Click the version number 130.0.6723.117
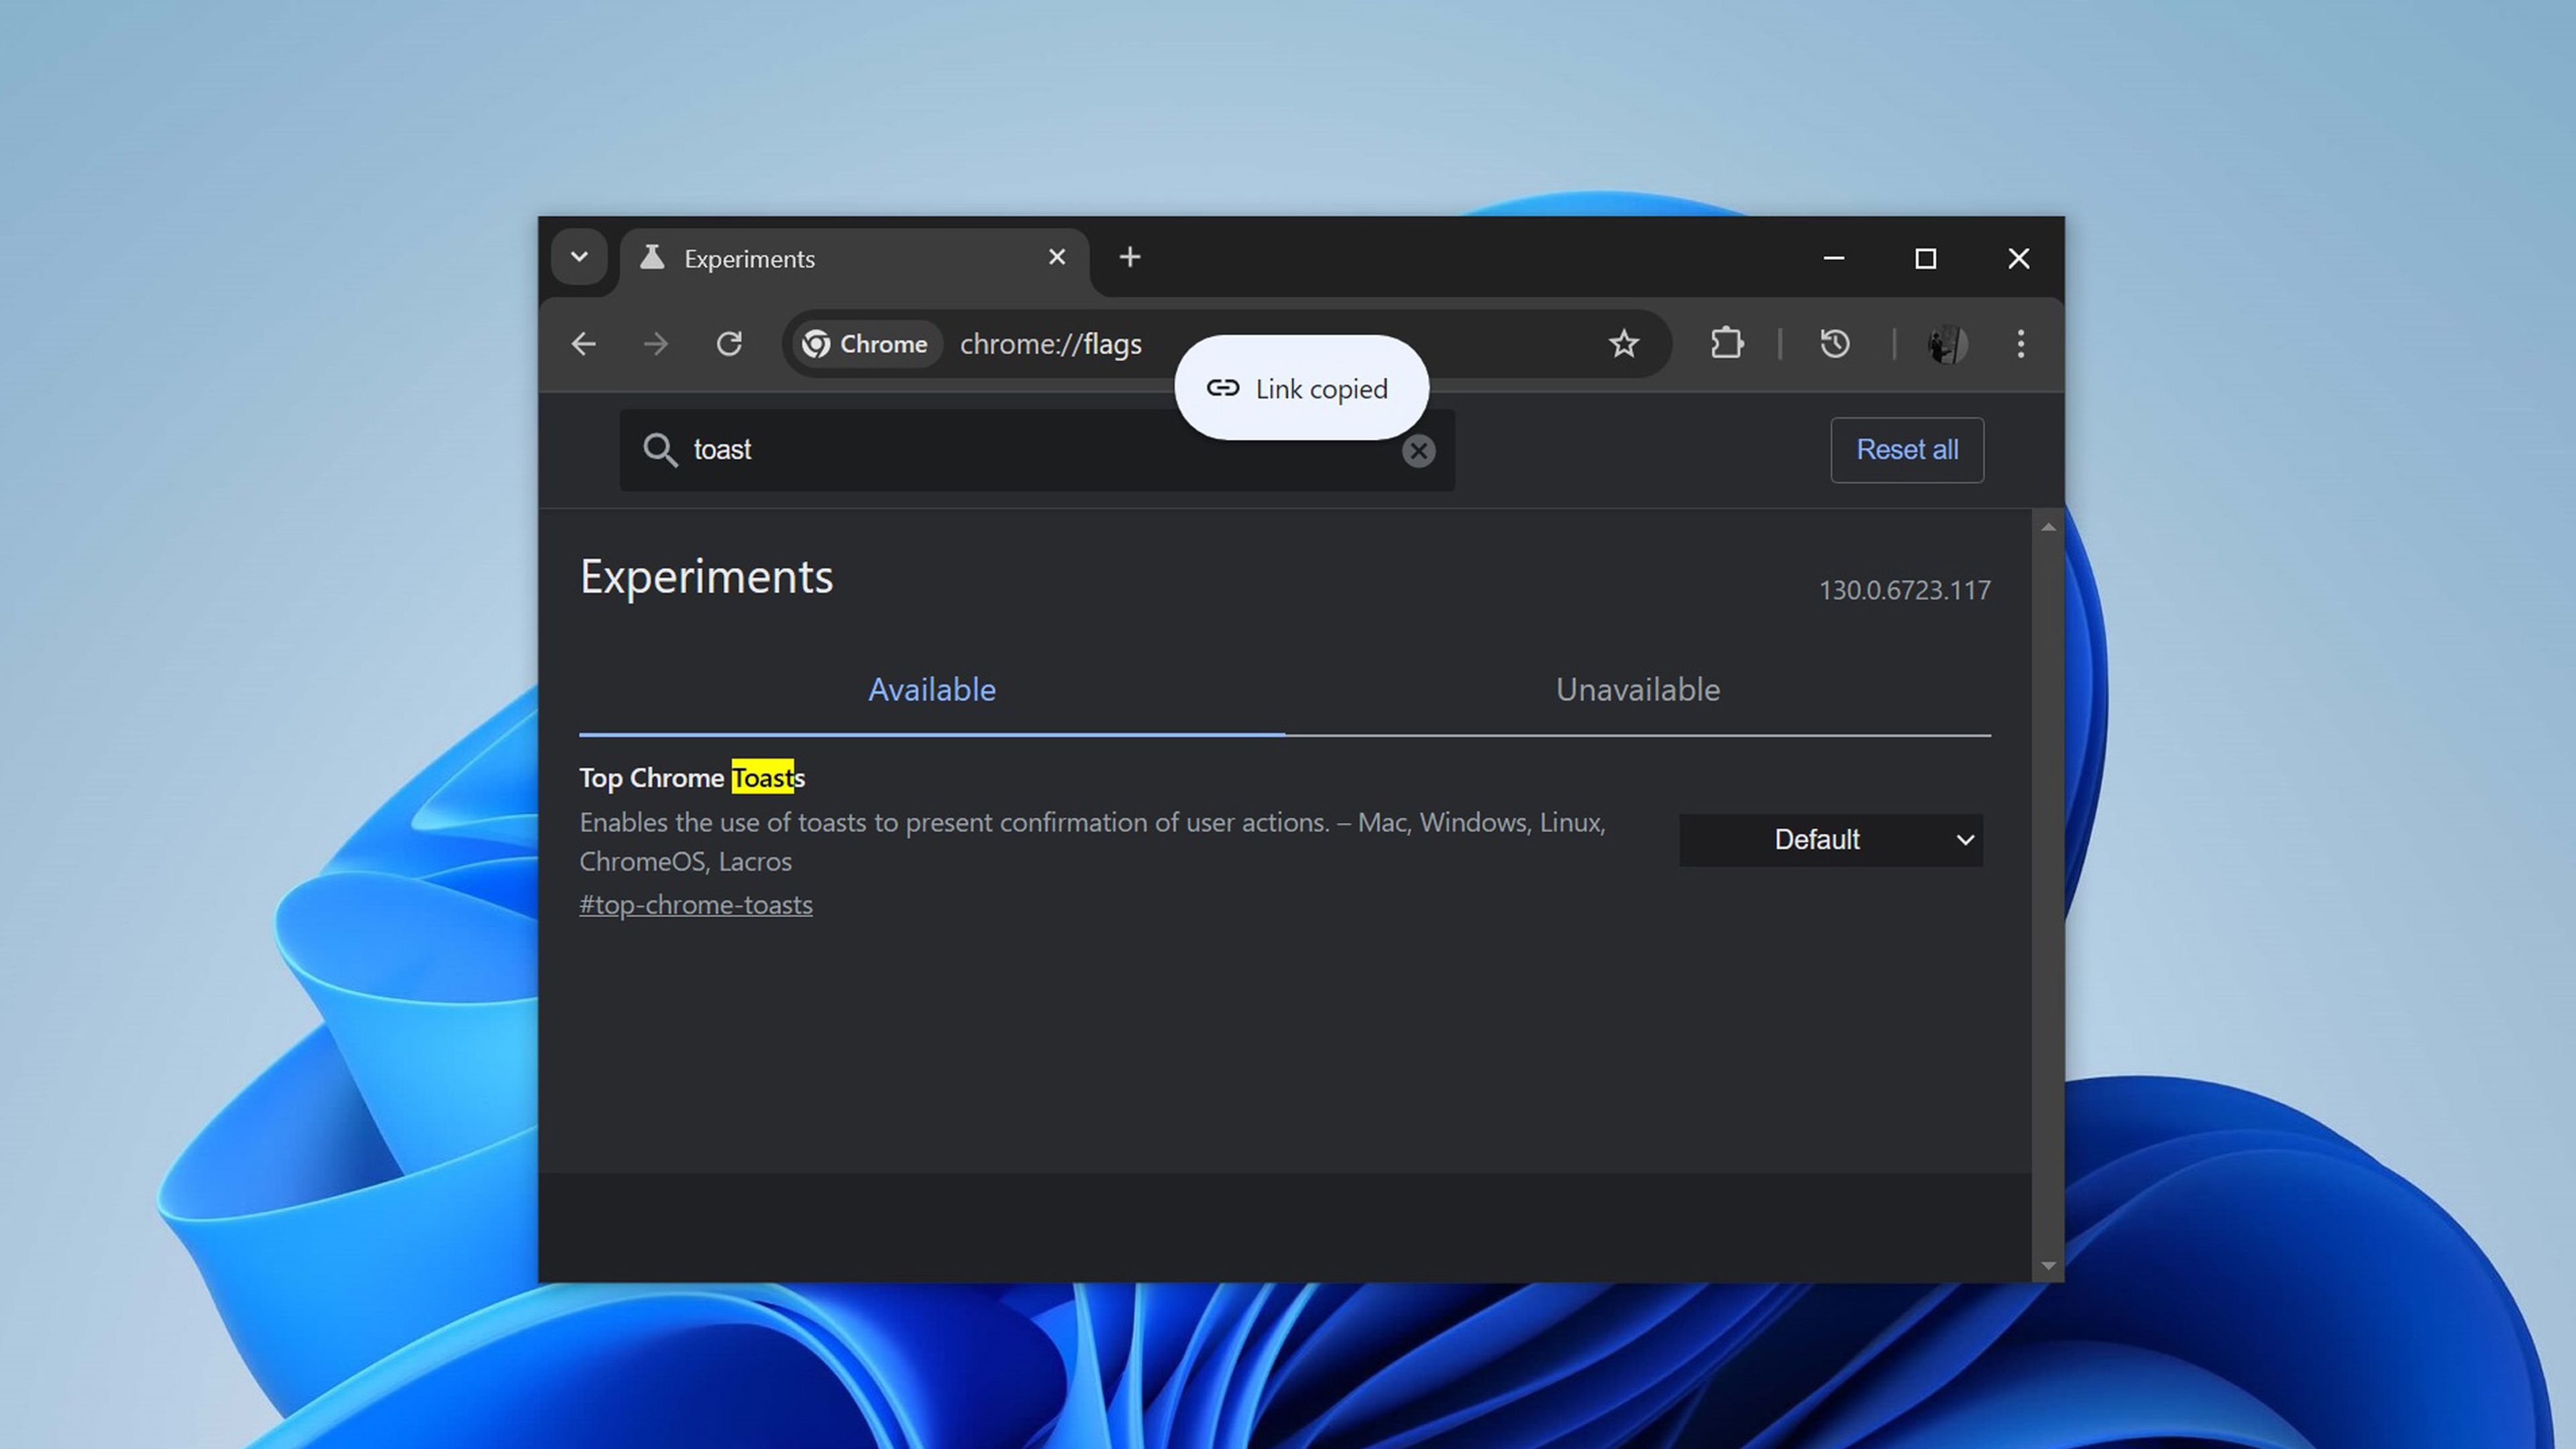 coord(1904,590)
